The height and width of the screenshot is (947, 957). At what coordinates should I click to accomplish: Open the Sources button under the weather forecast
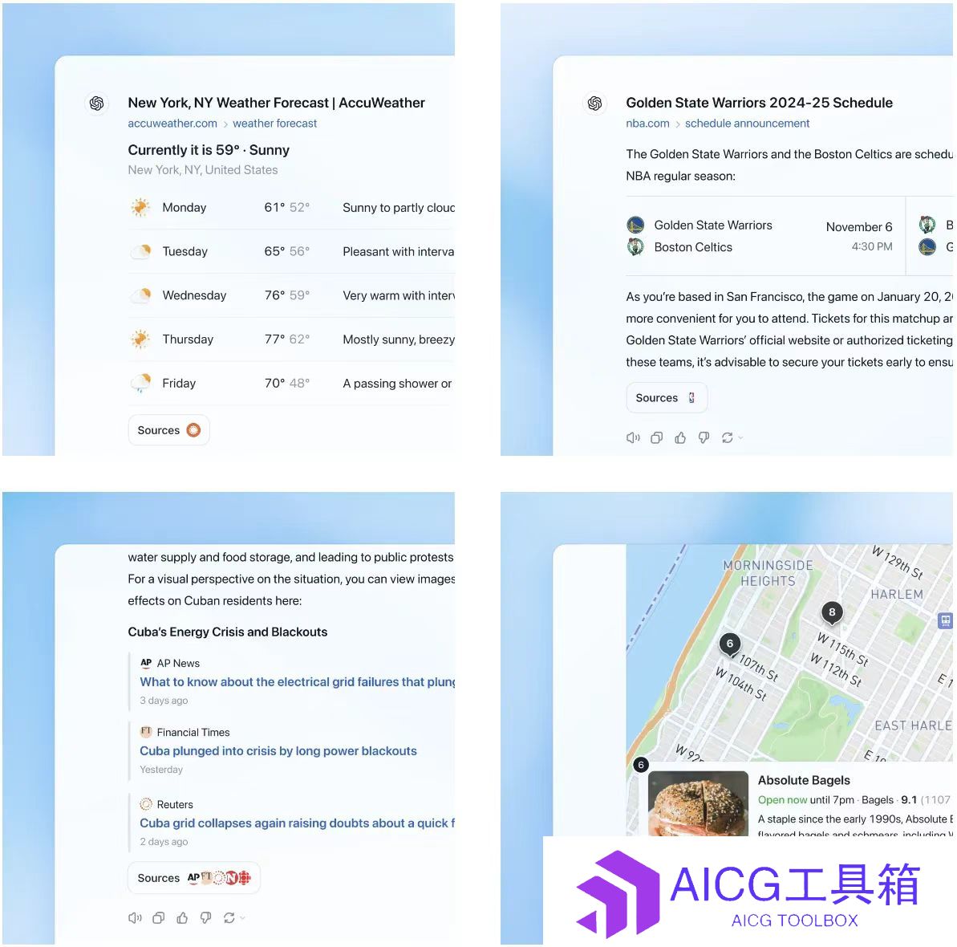[169, 430]
